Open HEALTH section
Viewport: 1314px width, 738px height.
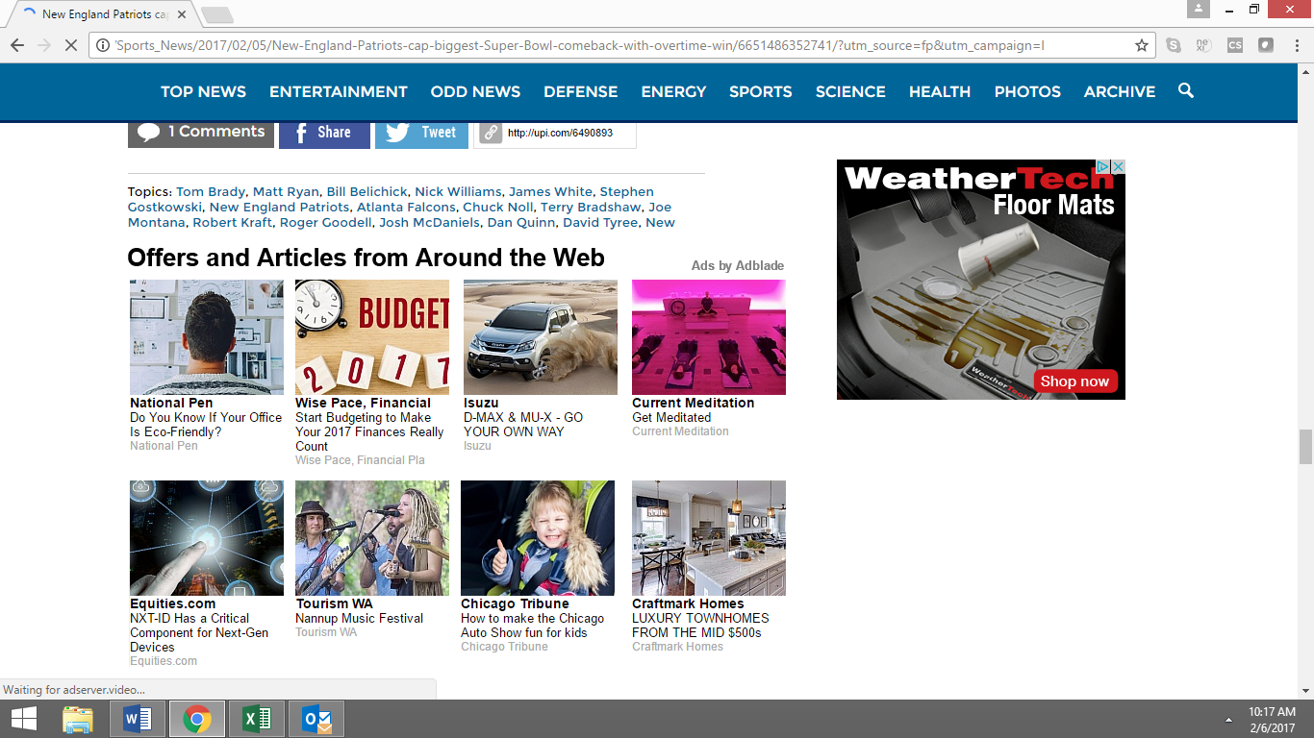(x=940, y=92)
